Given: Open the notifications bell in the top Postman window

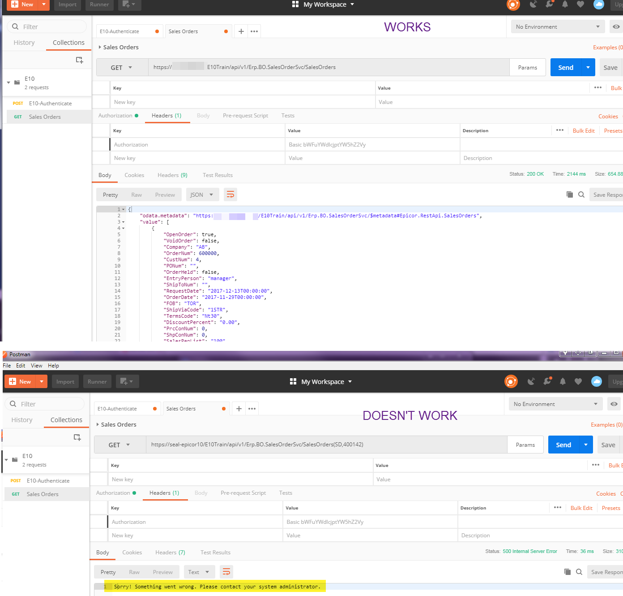Looking at the screenshot, I should coord(565,4).
